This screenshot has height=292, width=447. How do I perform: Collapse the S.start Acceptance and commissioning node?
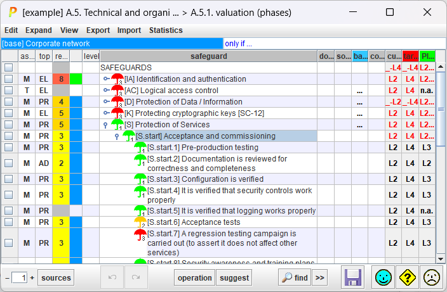(x=117, y=136)
